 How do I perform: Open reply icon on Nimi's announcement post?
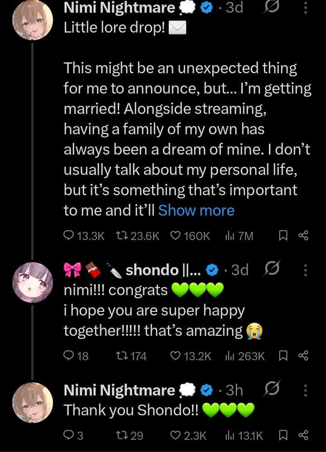click(x=69, y=235)
